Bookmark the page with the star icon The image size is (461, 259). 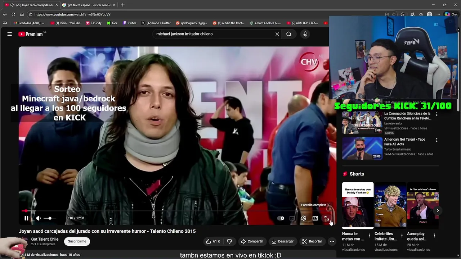point(394,14)
